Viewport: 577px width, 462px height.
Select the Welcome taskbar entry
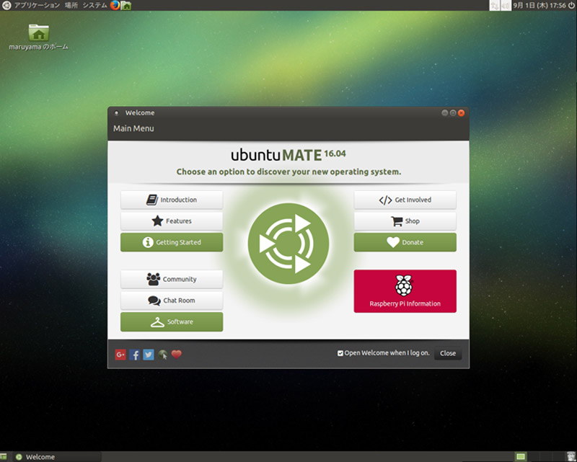click(x=58, y=457)
